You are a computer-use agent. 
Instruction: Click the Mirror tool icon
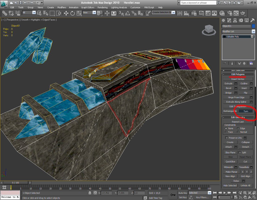click(x=180, y=13)
